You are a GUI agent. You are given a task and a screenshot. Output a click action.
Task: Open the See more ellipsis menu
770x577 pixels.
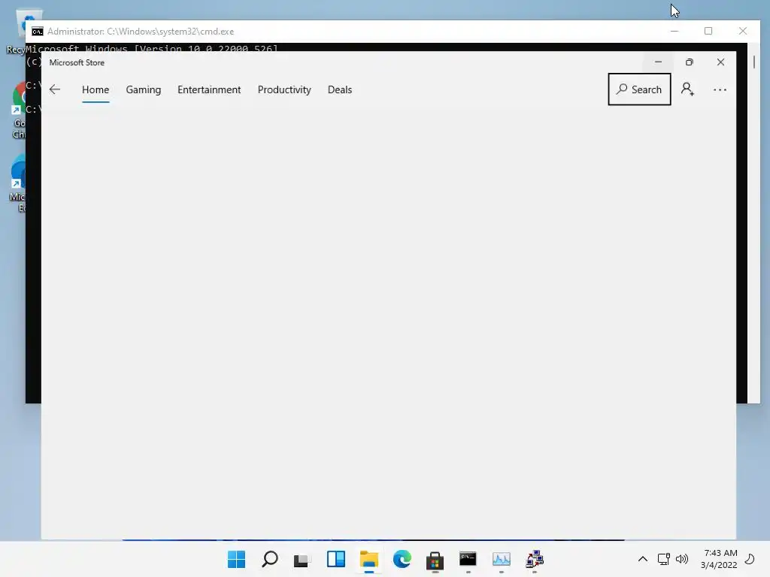click(720, 90)
